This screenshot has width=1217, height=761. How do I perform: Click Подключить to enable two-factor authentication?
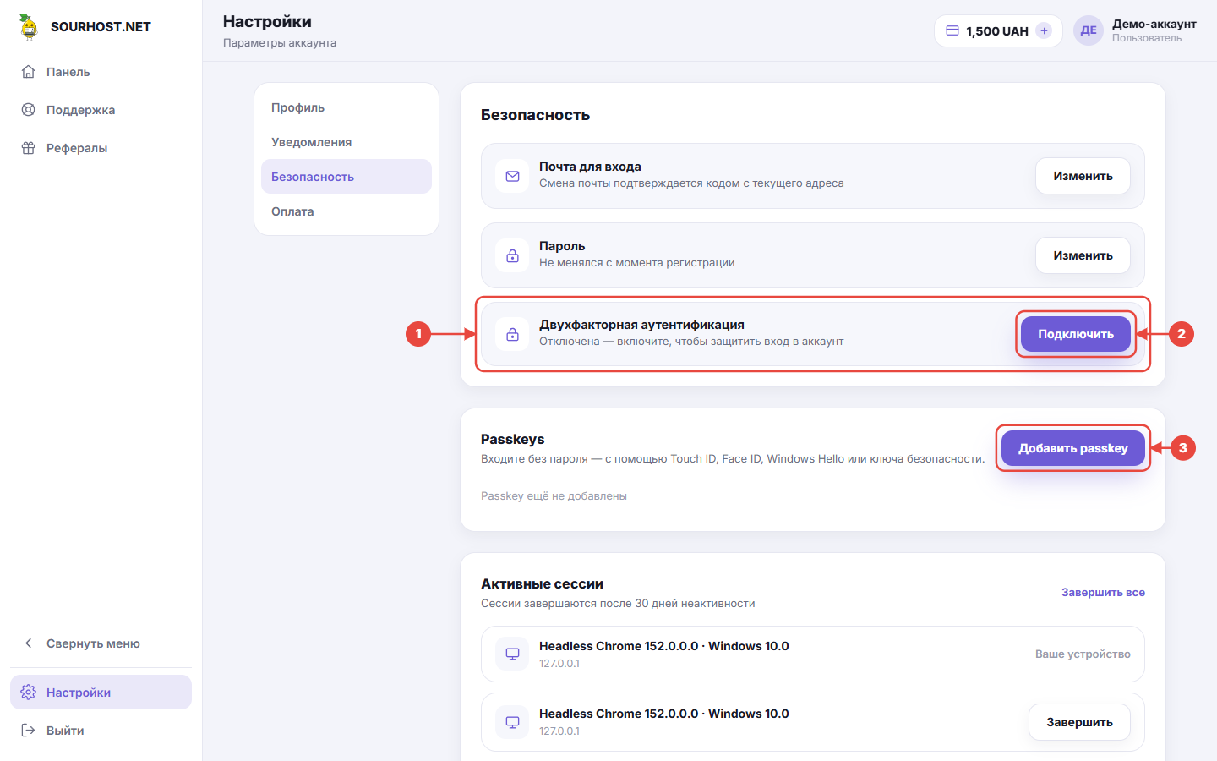(1076, 334)
